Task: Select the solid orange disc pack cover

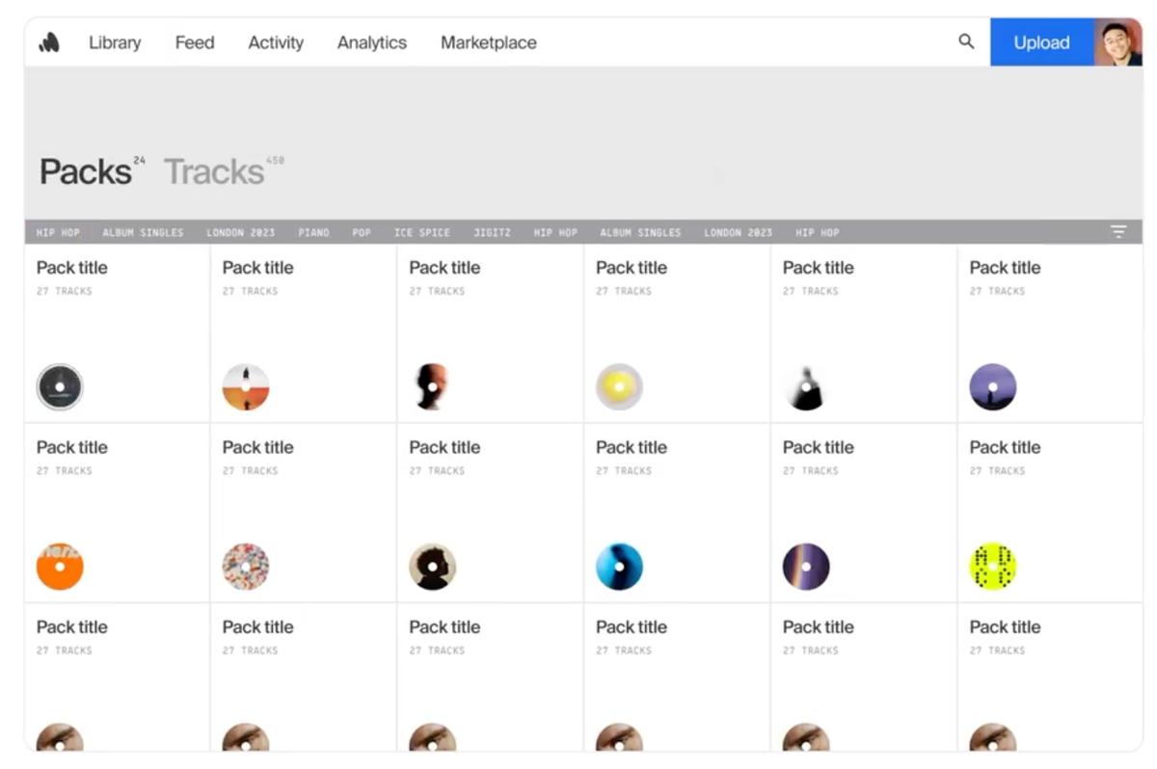Action: coord(60,567)
